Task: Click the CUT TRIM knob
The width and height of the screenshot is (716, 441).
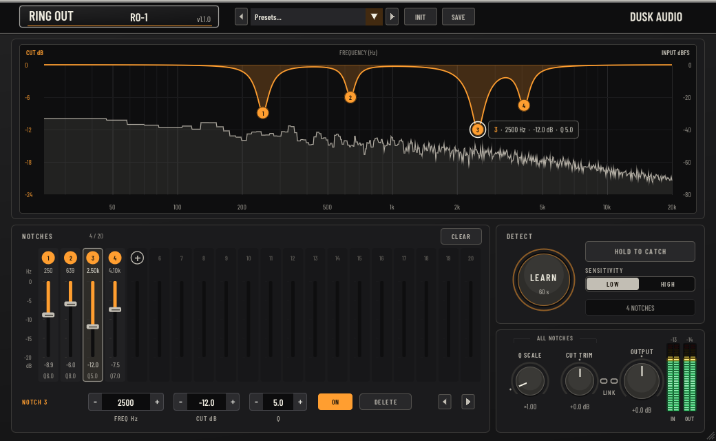Action: point(580,380)
